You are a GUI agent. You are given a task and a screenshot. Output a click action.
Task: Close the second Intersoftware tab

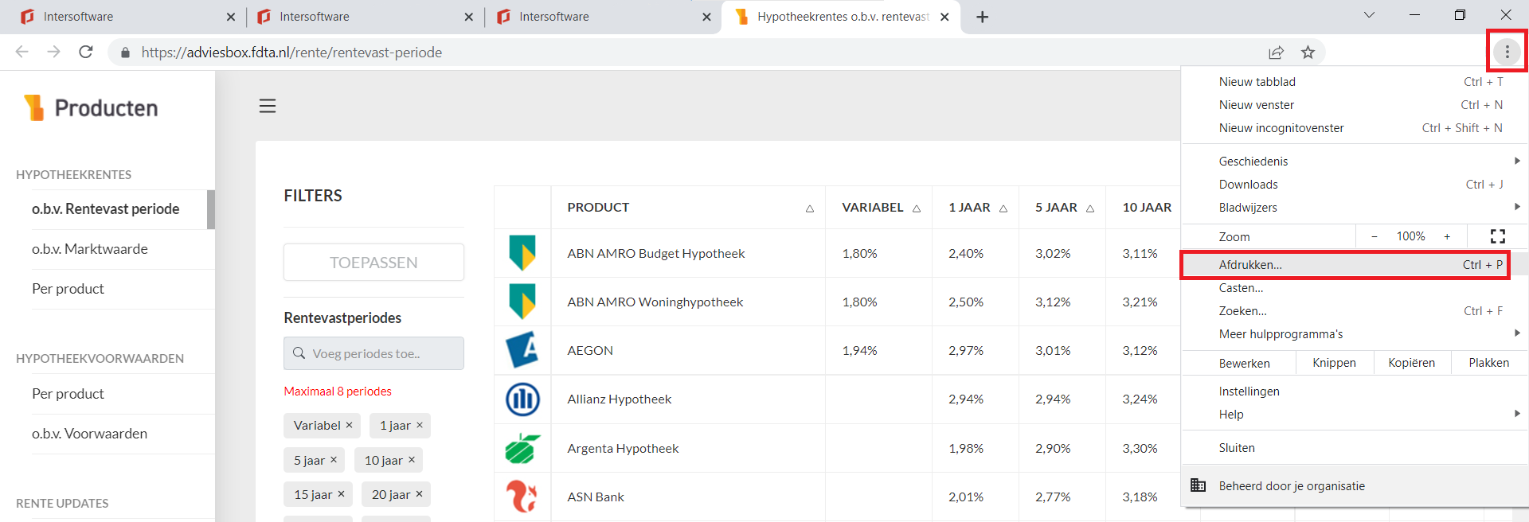(x=468, y=17)
